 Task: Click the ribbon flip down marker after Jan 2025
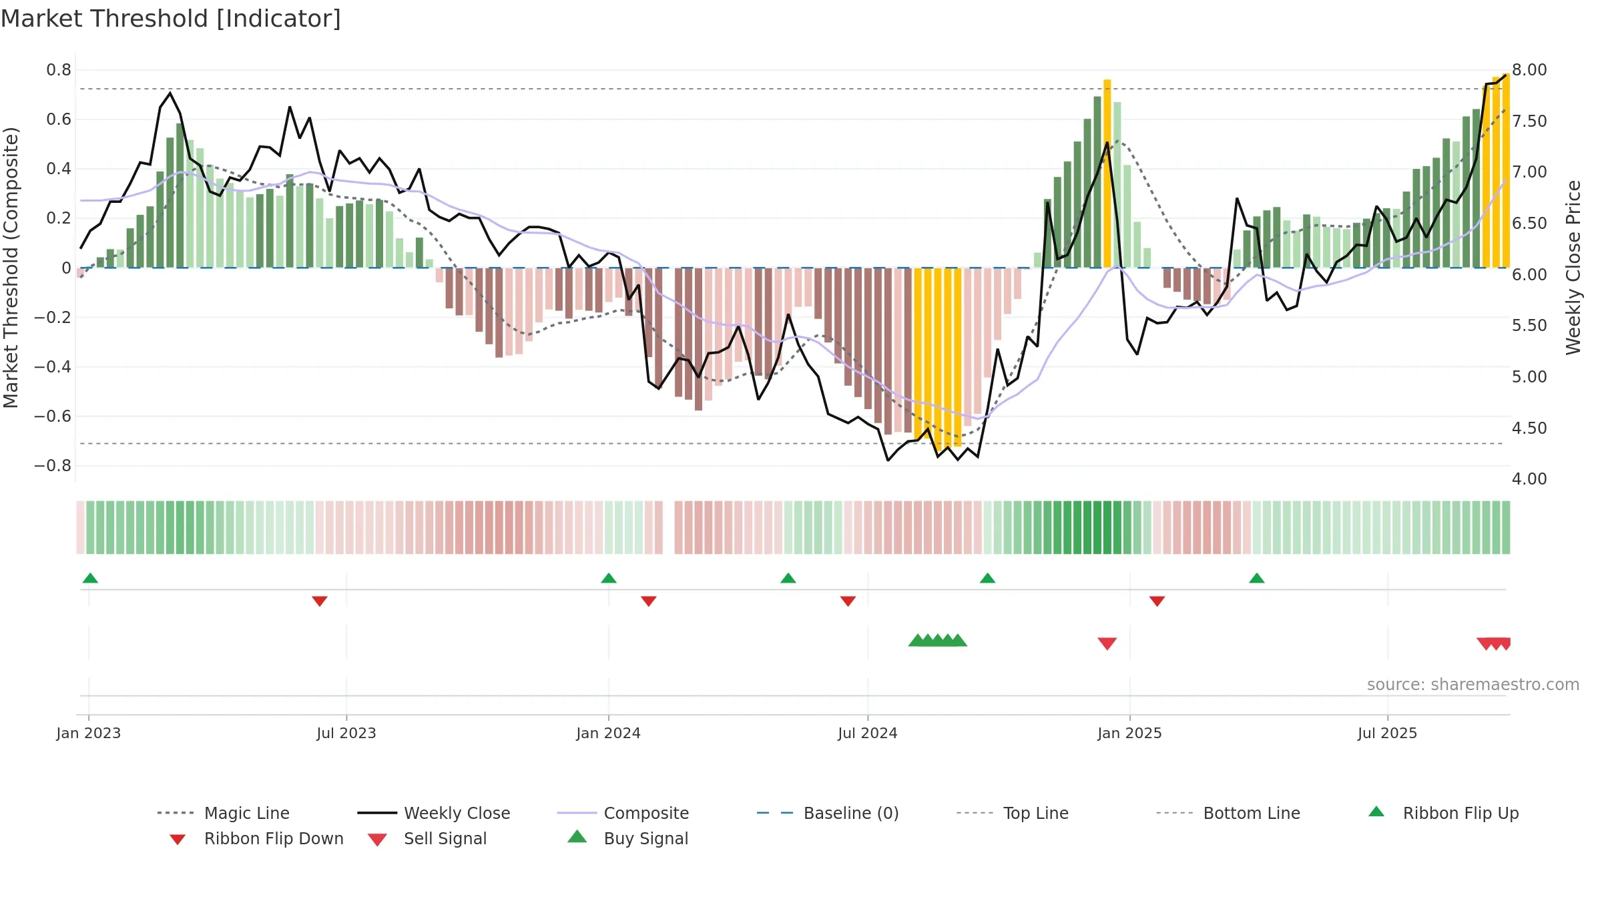1157,601
